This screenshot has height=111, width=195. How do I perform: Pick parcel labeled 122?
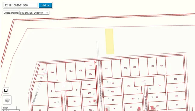(x=134, y=67)
